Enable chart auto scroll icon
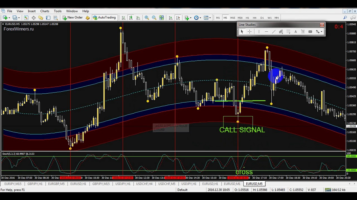 coord(171,18)
